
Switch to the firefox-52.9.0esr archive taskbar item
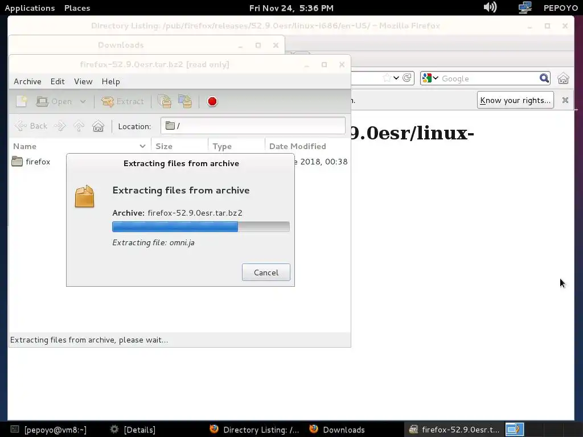tap(454, 430)
